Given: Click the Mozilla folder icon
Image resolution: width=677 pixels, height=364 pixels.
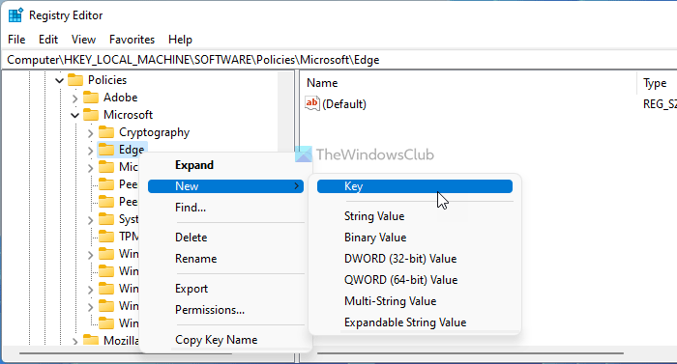Looking at the screenshot, I should point(91,340).
